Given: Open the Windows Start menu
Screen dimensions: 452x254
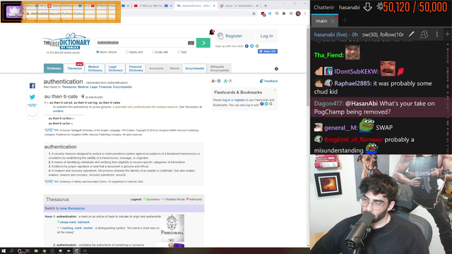Looking at the screenshot, I should [x=4, y=251].
